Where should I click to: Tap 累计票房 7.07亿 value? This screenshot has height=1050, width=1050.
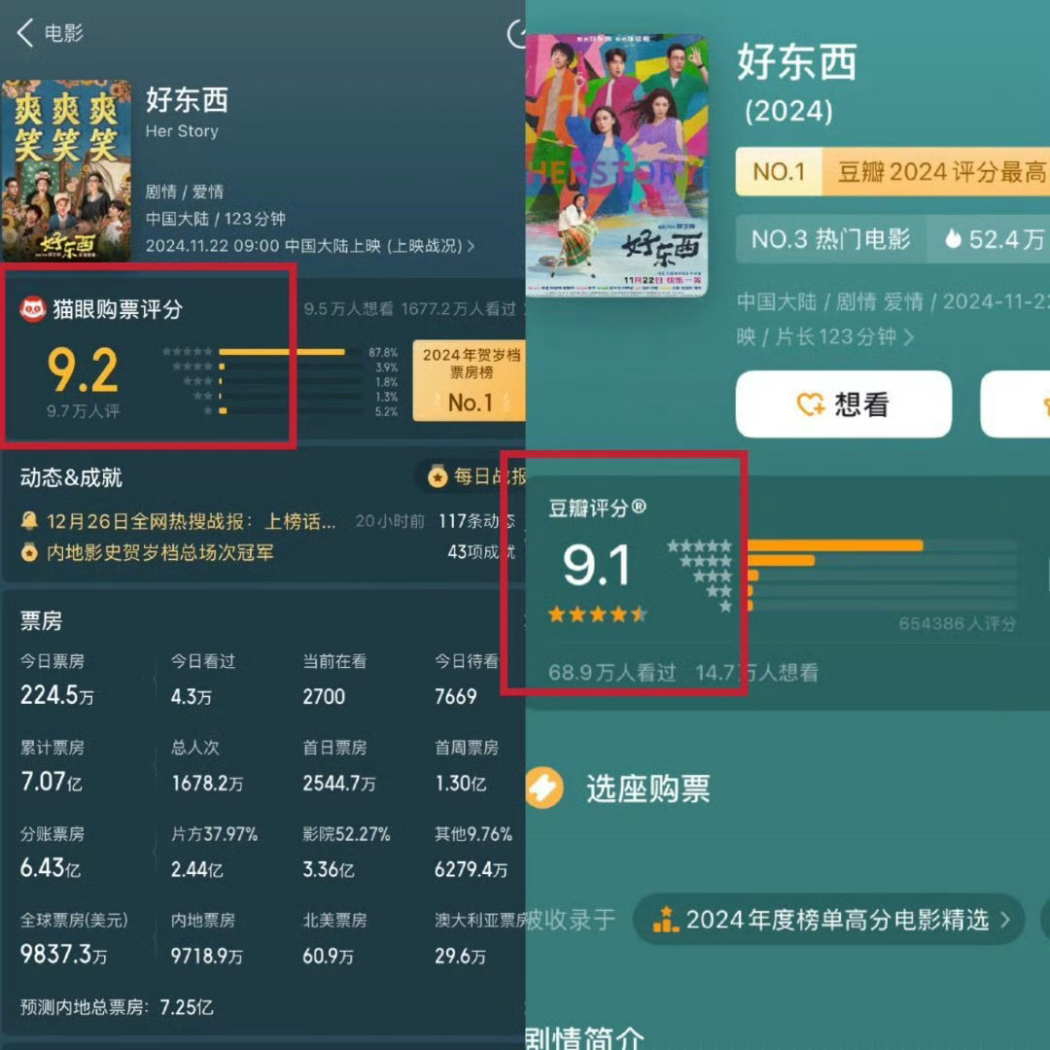(51, 782)
